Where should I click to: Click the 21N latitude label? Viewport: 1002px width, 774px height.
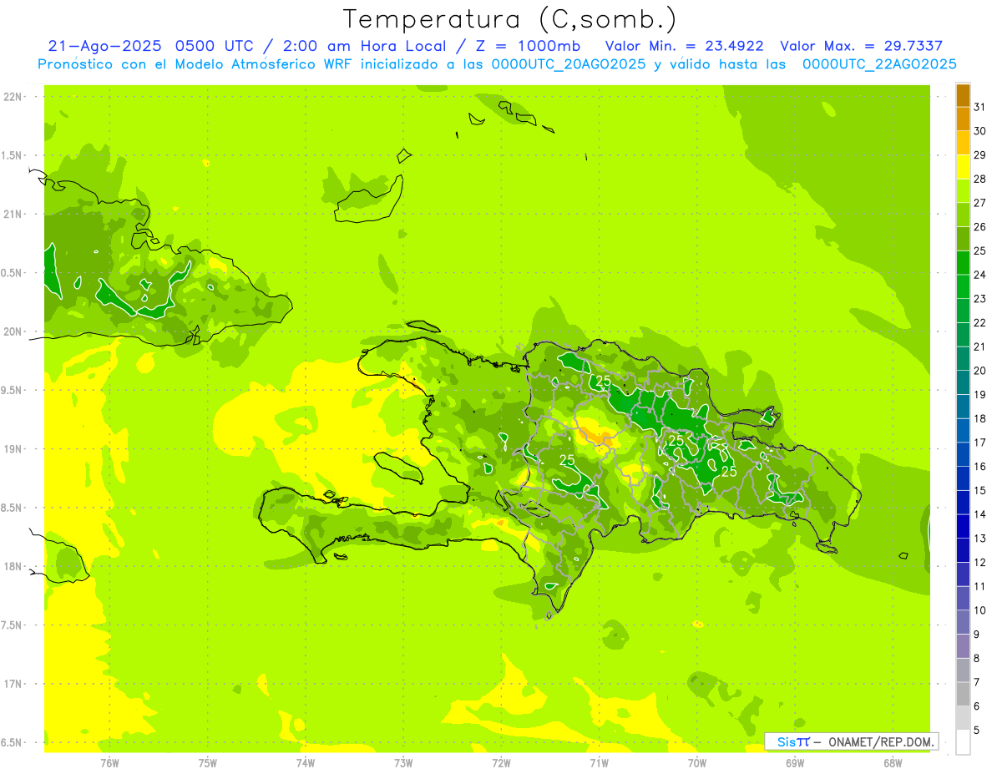(x=13, y=214)
